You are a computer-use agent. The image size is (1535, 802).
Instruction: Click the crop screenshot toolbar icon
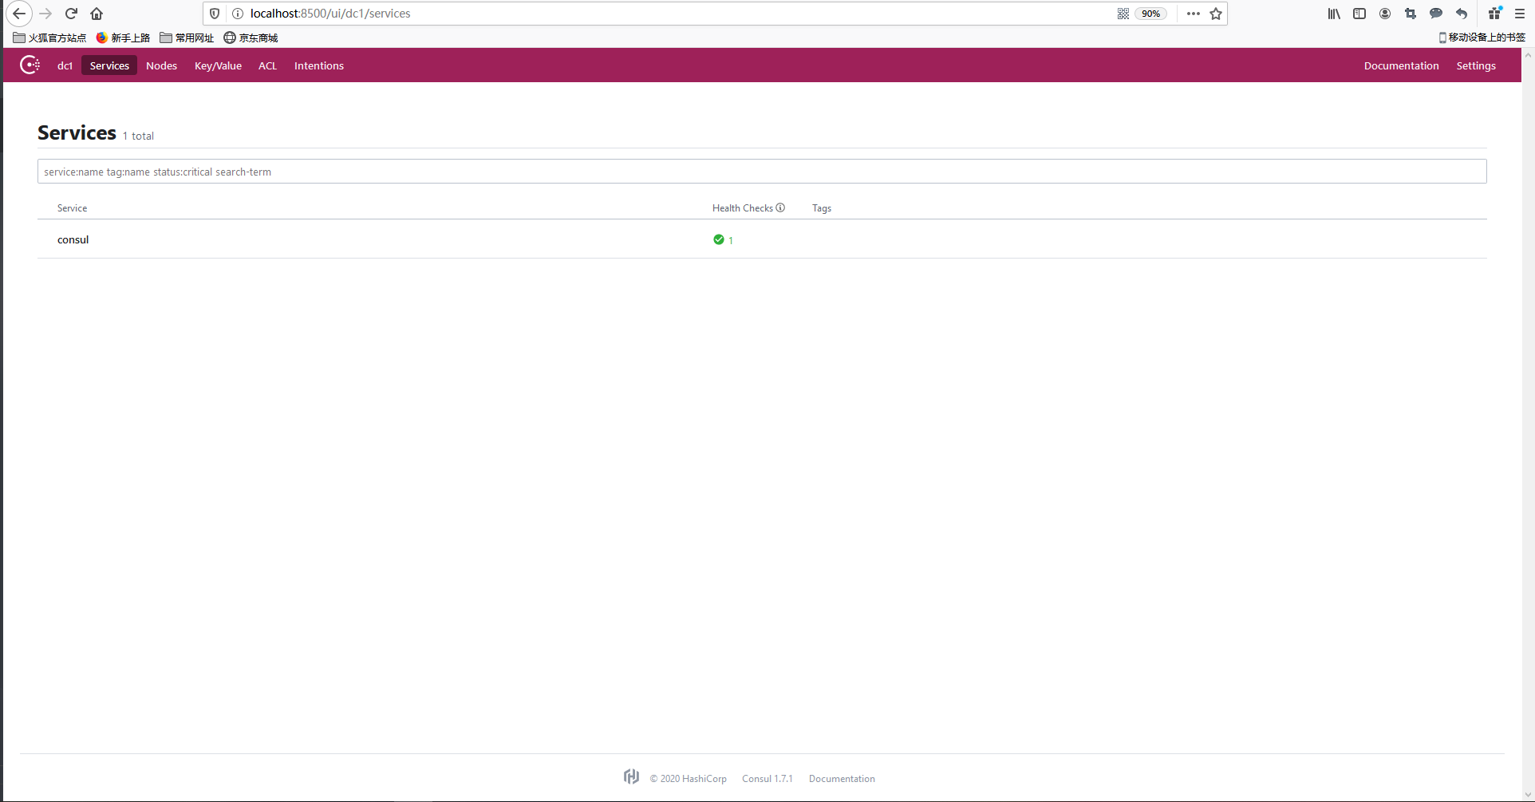coord(1411,14)
